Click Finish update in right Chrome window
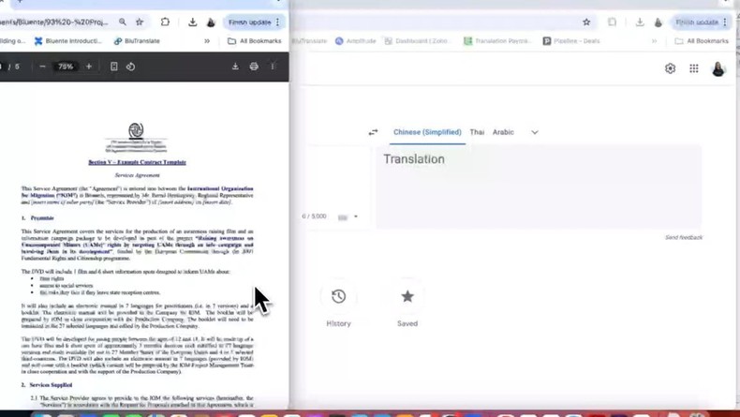The image size is (740, 417). [698, 22]
